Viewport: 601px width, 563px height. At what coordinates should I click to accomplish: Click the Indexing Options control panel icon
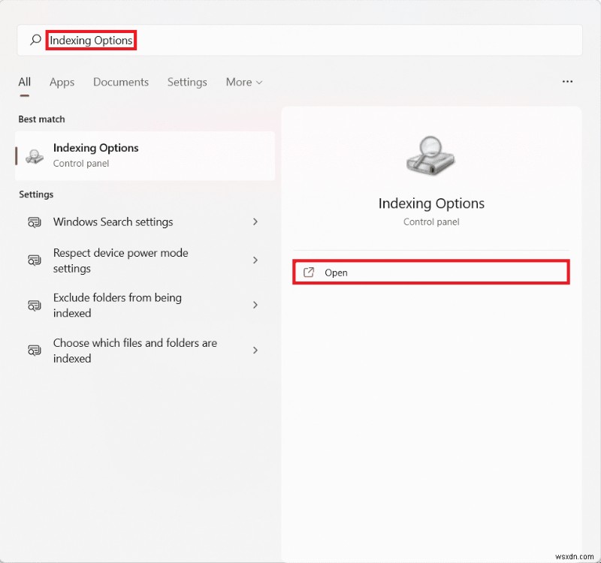coord(33,155)
